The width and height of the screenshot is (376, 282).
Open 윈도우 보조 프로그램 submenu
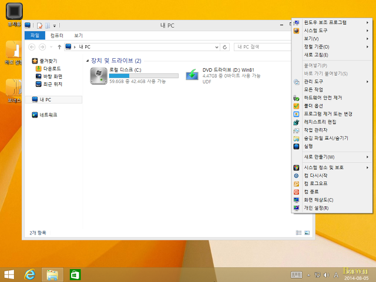pos(332,22)
